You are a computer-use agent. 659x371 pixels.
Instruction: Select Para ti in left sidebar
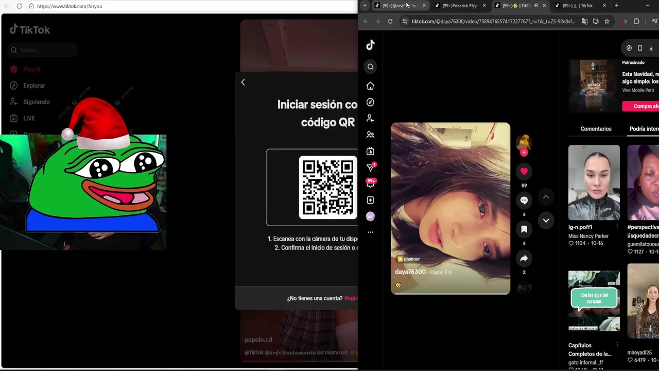tap(25, 69)
